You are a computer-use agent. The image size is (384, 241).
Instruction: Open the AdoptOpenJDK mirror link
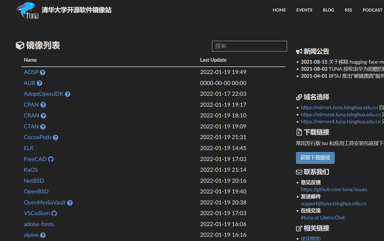pyautogui.click(x=44, y=94)
